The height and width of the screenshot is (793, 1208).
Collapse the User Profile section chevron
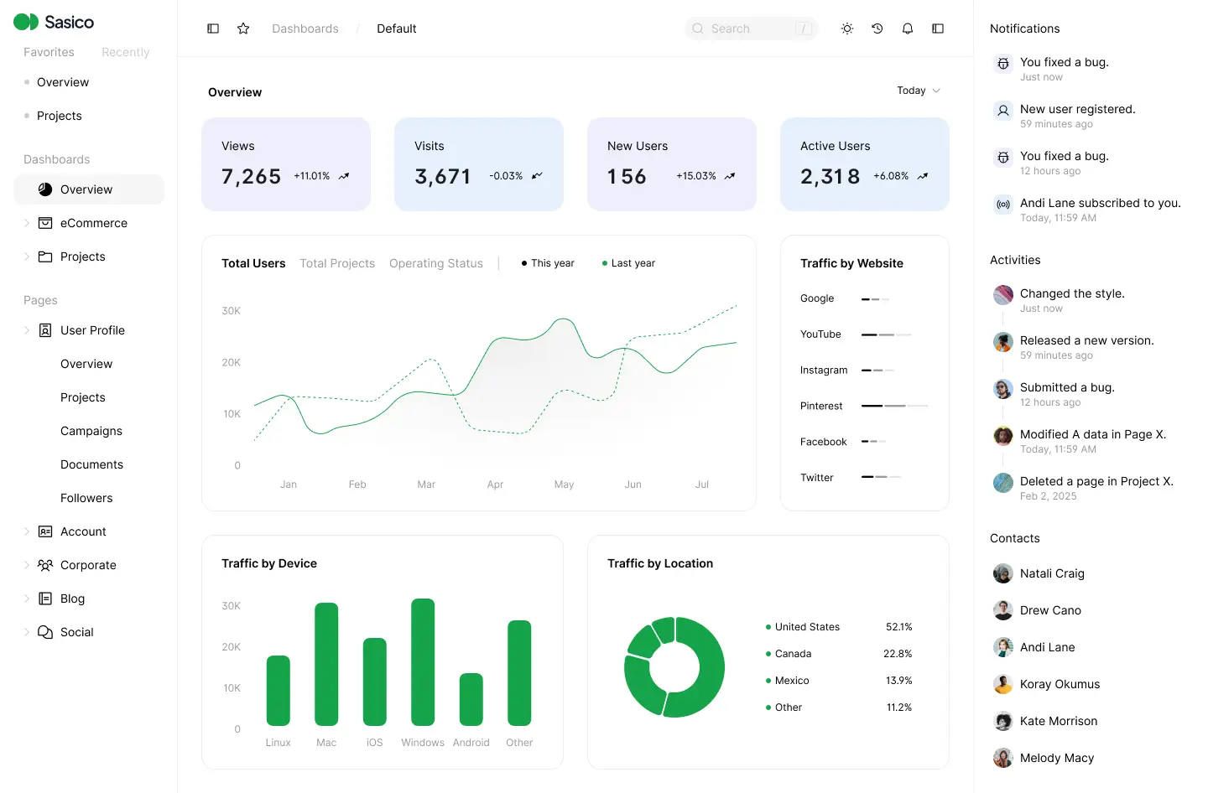(27, 330)
